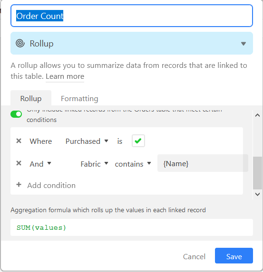
Task: Cancel the field editing dialog
Action: tap(194, 256)
